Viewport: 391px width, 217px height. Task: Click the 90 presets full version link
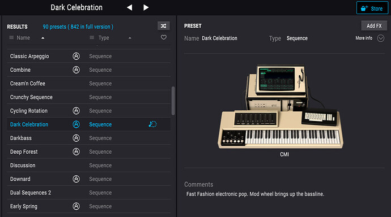click(x=78, y=27)
